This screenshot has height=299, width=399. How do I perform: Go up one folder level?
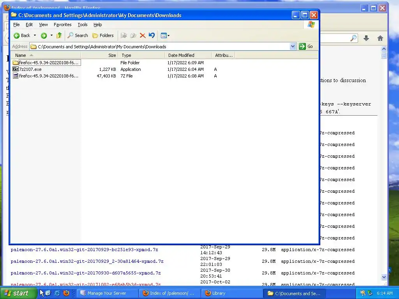pyautogui.click(x=59, y=35)
